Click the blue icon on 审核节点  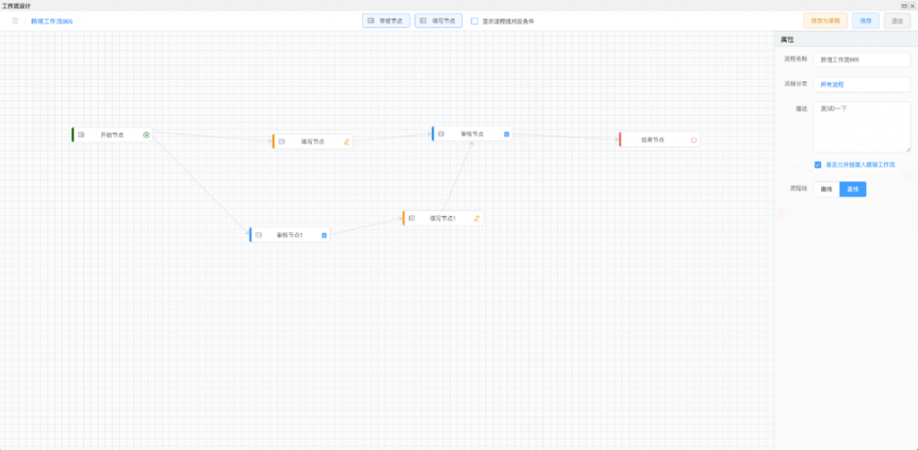(507, 134)
